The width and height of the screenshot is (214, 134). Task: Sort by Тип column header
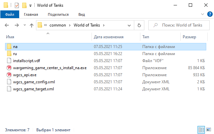pos(146,37)
